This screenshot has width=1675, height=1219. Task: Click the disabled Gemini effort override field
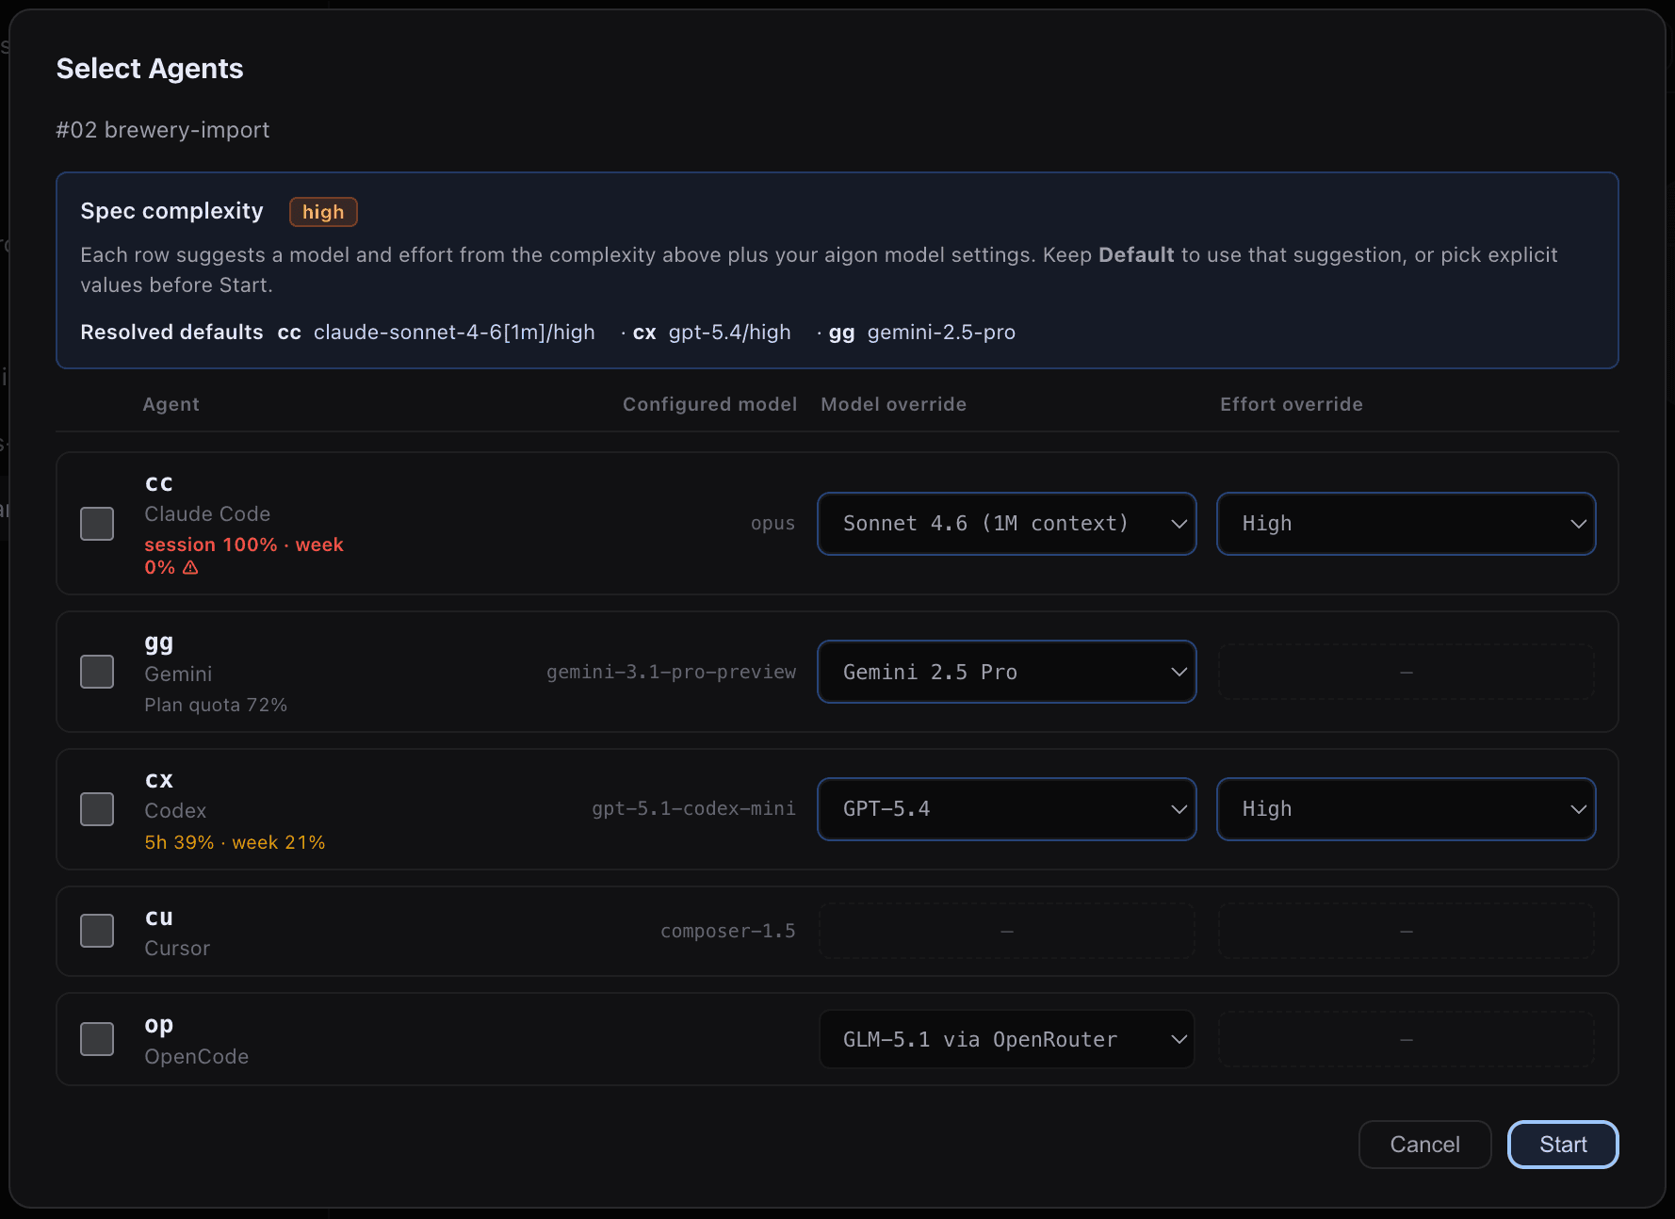(1406, 671)
